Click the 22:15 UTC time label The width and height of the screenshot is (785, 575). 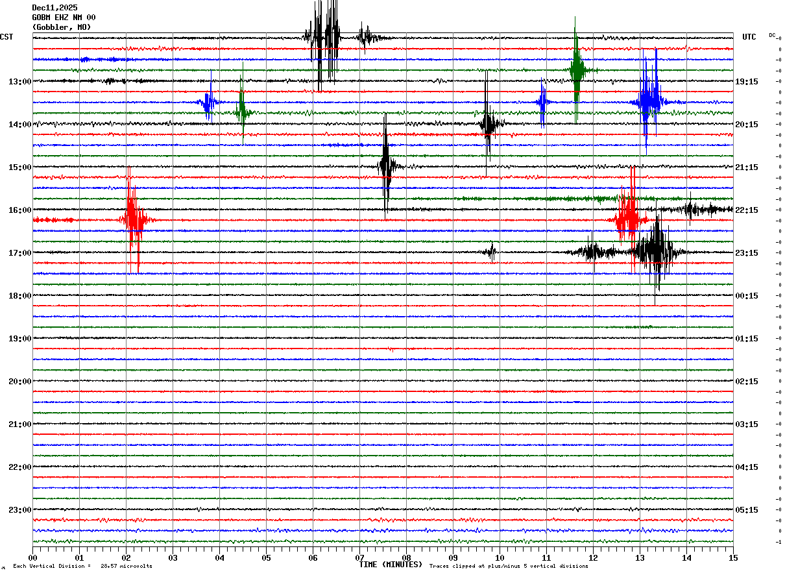(746, 210)
